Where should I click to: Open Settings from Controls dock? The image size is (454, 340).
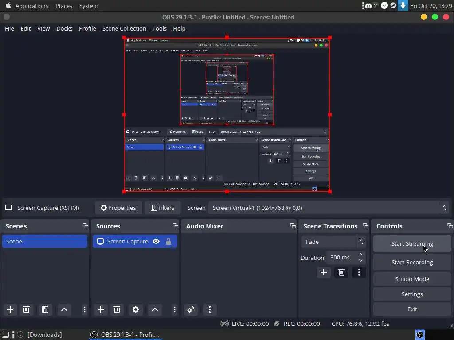412,294
